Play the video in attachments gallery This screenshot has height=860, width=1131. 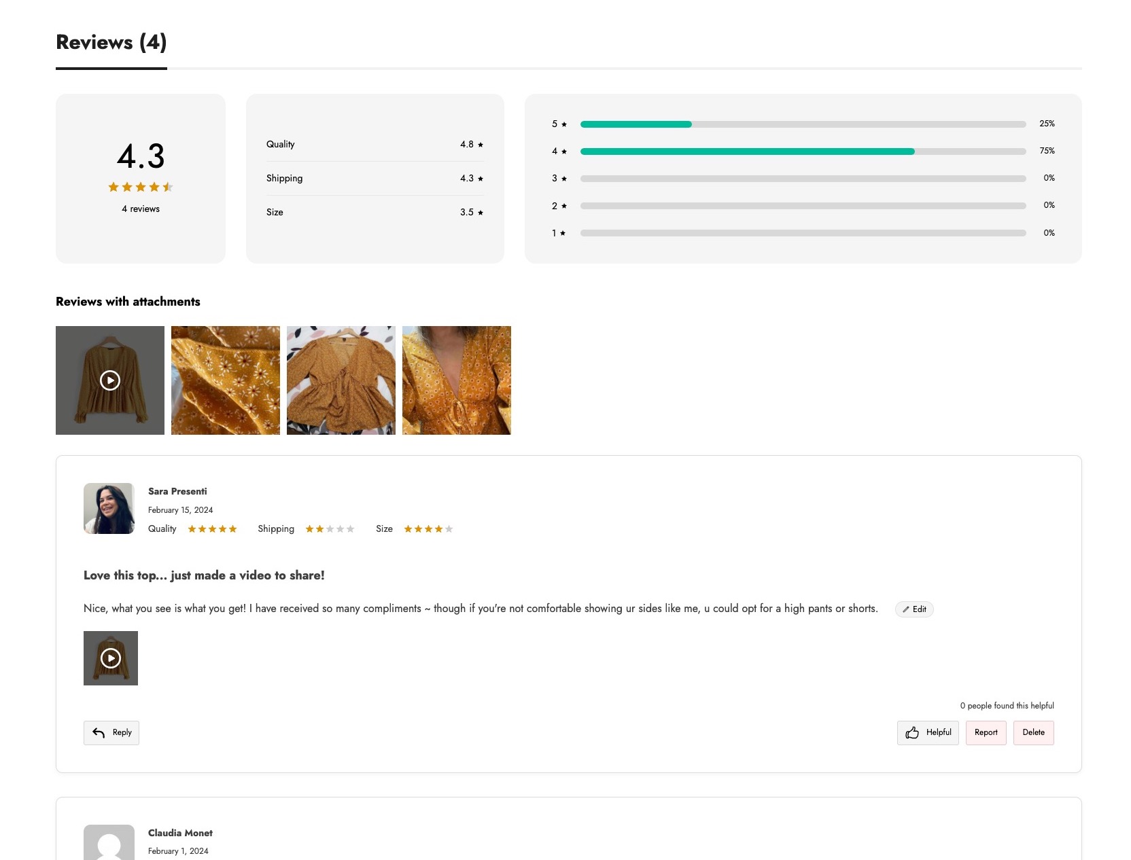[x=110, y=380]
